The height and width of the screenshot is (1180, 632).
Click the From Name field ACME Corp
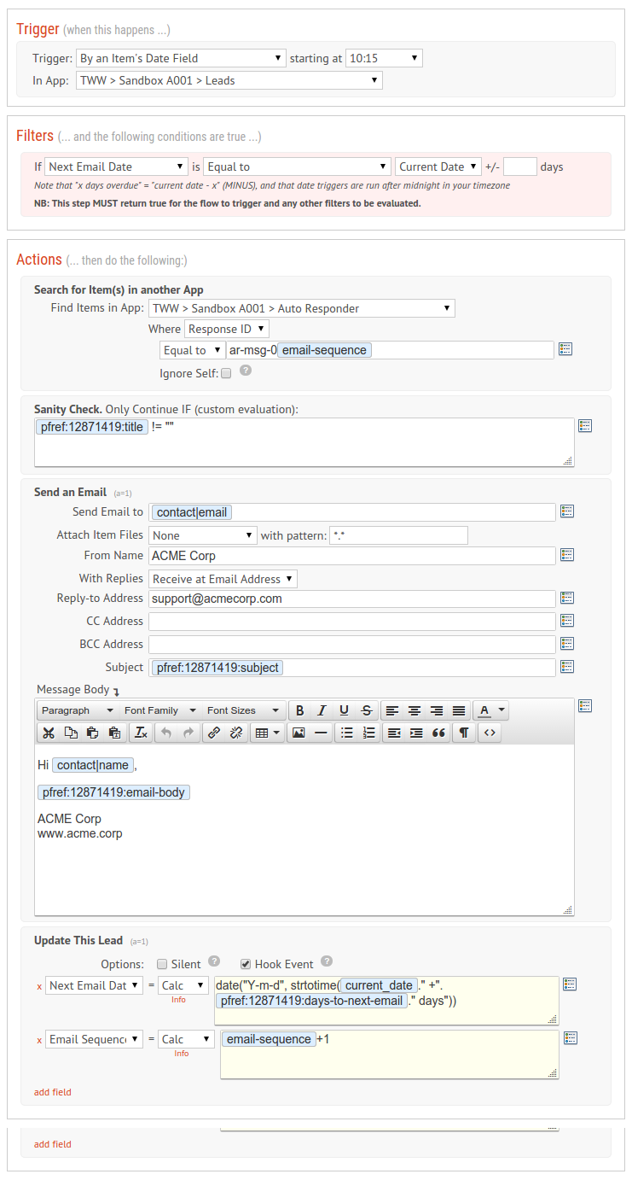tap(352, 555)
